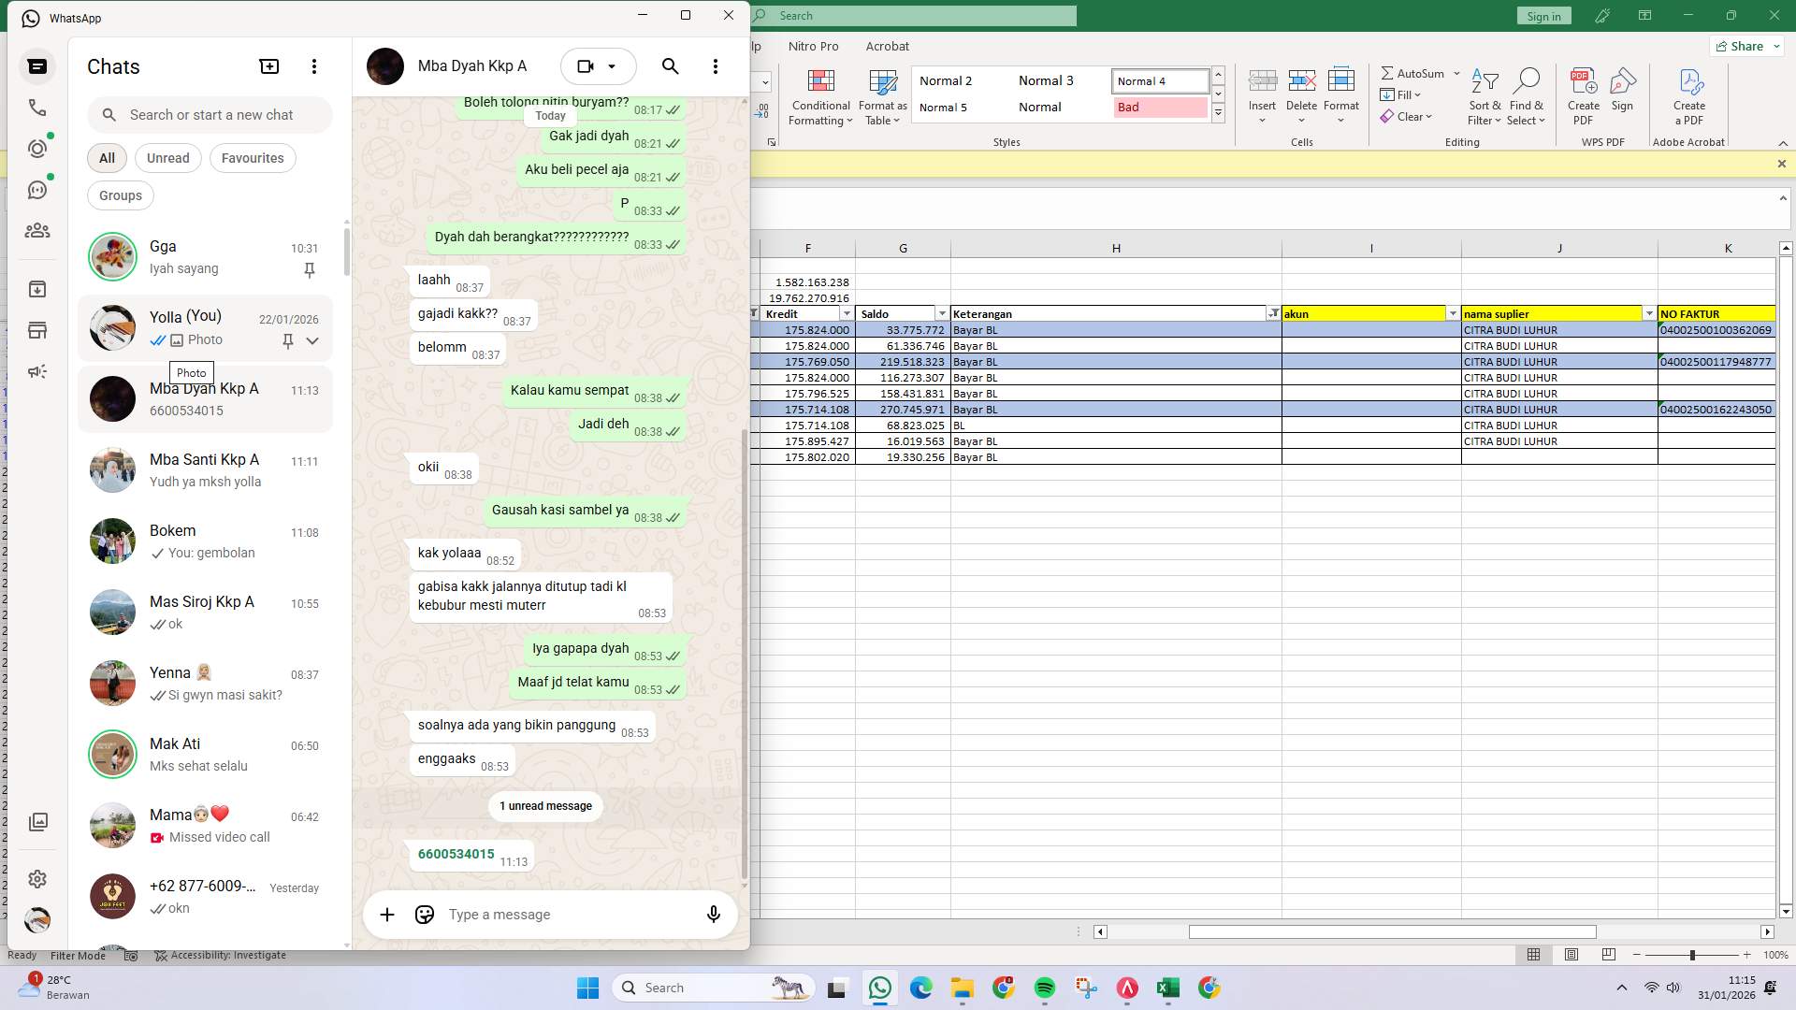Open WhatsApp Settings gear
The width and height of the screenshot is (1796, 1010).
pyautogui.click(x=37, y=878)
